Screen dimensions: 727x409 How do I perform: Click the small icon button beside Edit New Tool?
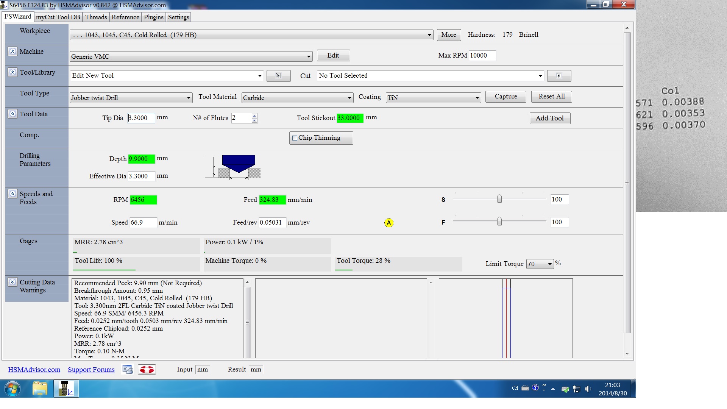point(278,76)
